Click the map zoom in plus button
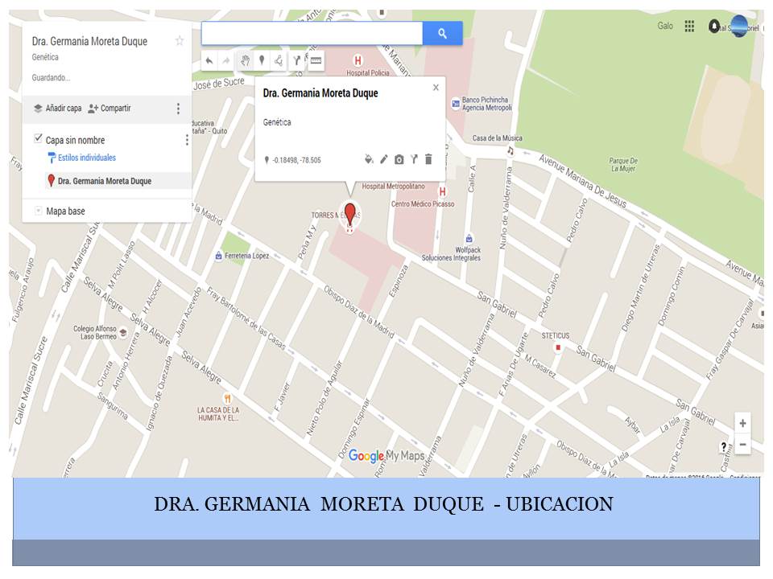This screenshot has width=773, height=579. point(742,424)
